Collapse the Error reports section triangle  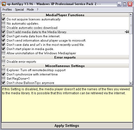click(3, 57)
